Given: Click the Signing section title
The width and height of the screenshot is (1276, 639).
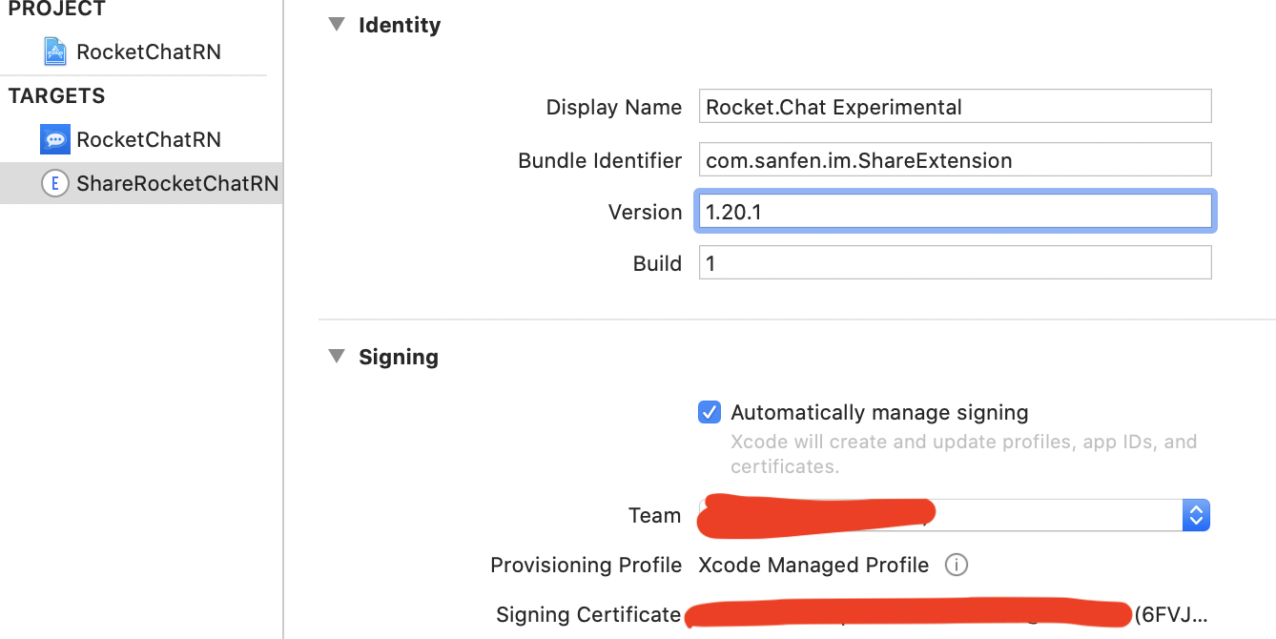Looking at the screenshot, I should click(399, 357).
